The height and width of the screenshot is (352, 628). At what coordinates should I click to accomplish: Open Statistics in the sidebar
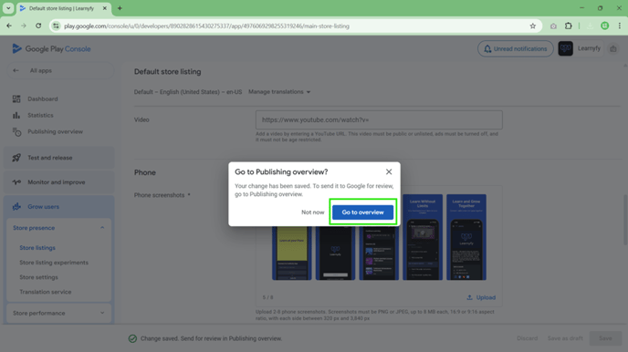tap(40, 115)
